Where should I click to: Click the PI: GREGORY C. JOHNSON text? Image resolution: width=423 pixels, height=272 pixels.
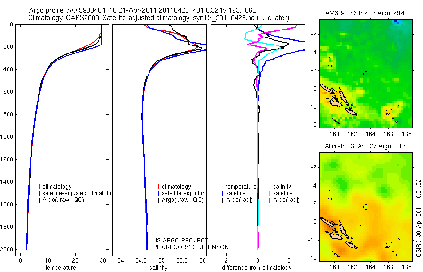coord(191,247)
